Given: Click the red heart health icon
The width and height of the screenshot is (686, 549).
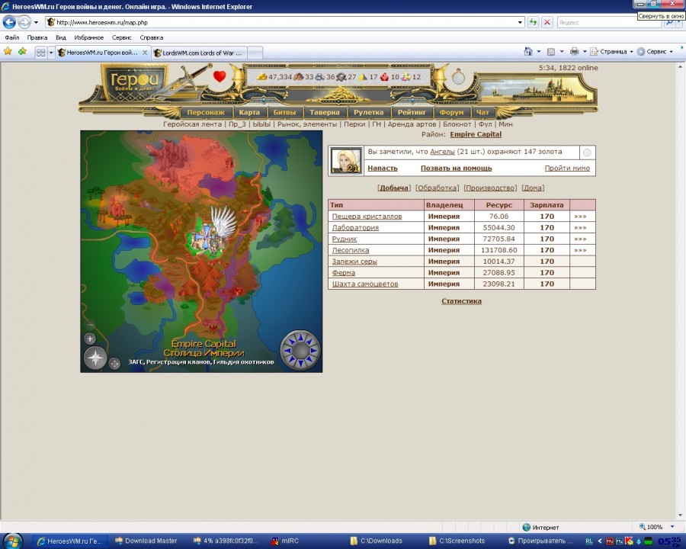Looking at the screenshot, I should (x=220, y=76).
